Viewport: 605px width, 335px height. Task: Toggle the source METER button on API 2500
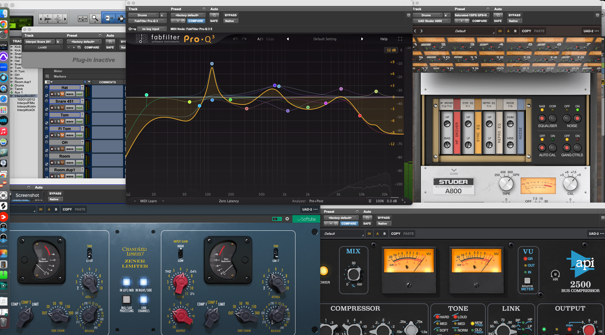[x=527, y=280]
